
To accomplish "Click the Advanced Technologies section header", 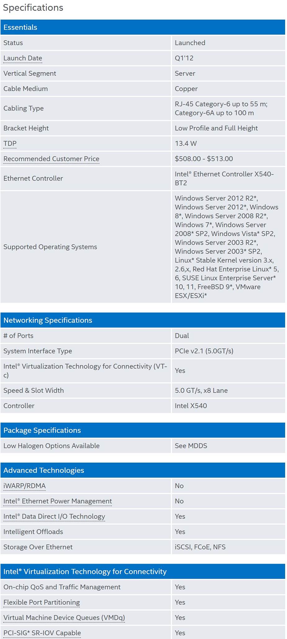I will click(x=143, y=470).
